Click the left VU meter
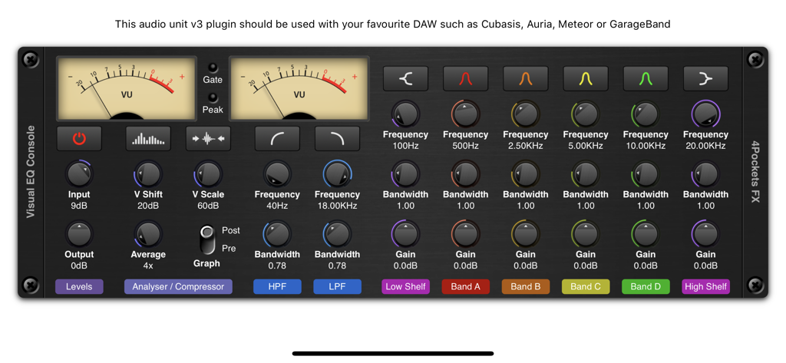786x363 pixels. 127,88
